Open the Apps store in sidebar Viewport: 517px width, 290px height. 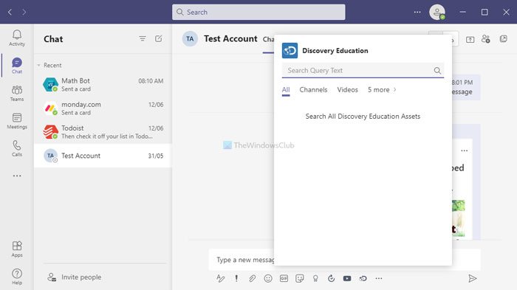pos(17,249)
